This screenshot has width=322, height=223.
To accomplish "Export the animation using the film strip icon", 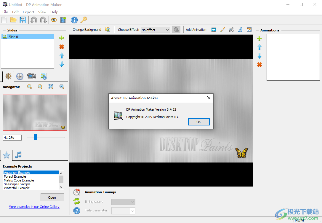I will [63, 20].
